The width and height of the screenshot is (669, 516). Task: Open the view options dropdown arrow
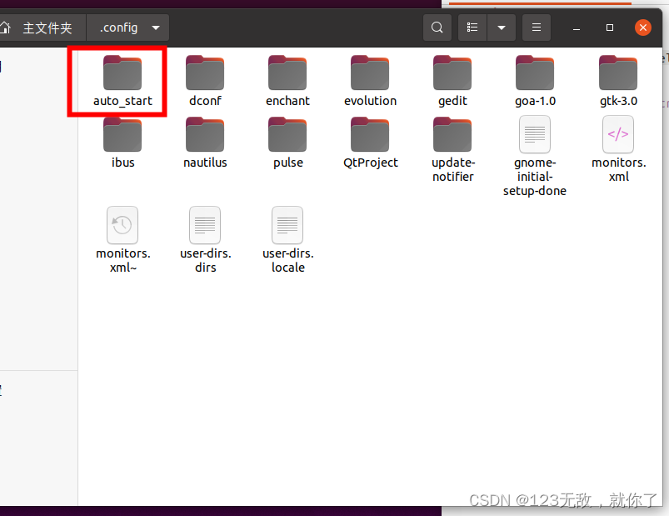(502, 28)
